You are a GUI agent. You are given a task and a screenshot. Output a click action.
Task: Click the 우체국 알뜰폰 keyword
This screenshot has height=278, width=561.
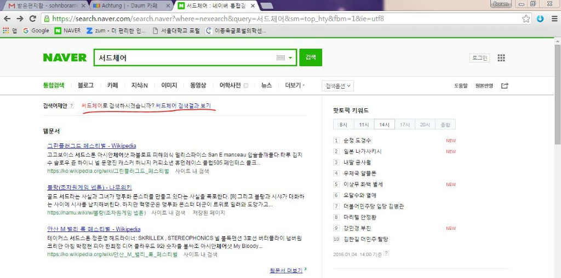tap(360, 173)
